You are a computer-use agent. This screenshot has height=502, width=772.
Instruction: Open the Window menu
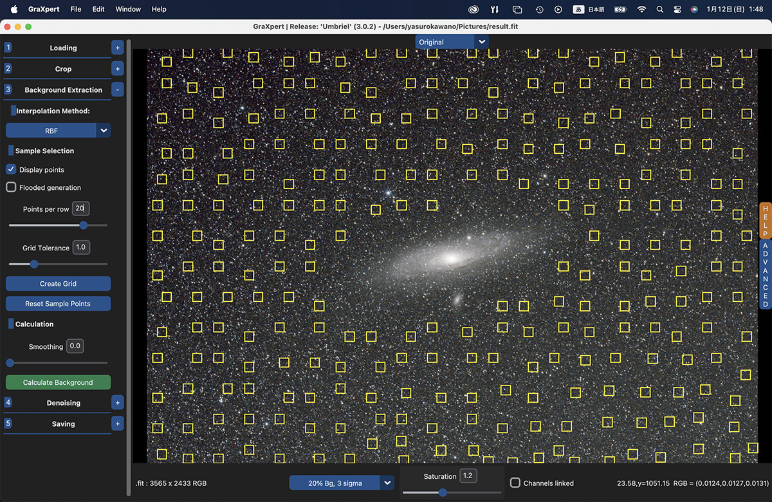click(128, 9)
